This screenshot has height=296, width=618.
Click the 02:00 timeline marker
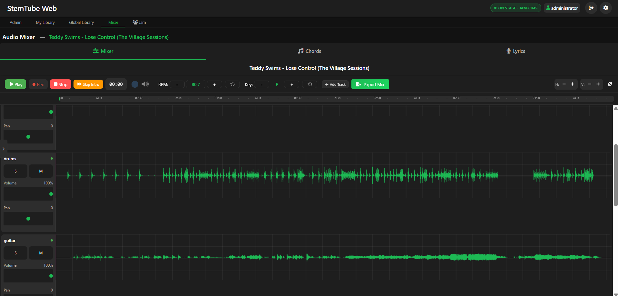[x=377, y=98]
